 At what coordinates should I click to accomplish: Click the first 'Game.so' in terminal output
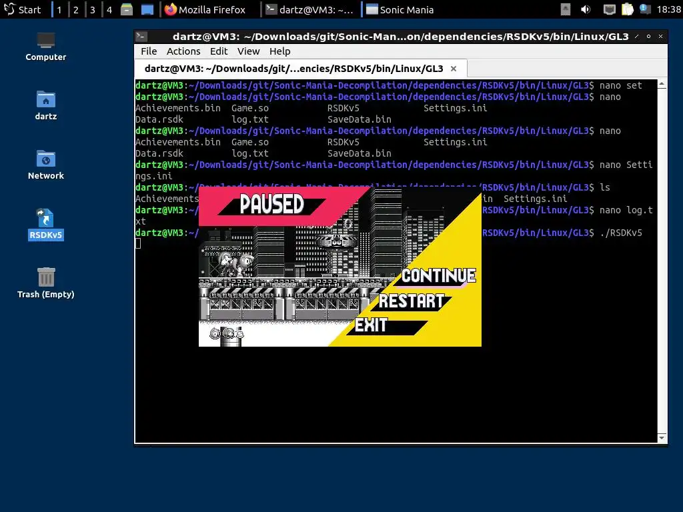click(x=250, y=108)
